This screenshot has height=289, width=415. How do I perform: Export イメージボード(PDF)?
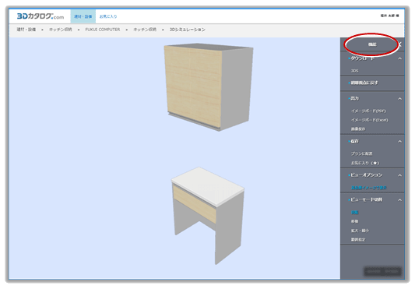(x=368, y=111)
